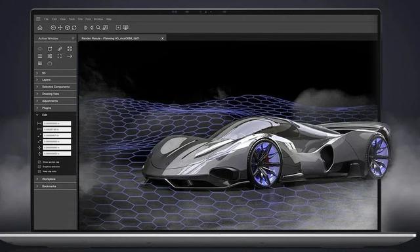Image resolution: width=420 pixels, height=252 pixels.
Task: Expand the Selected Components section
Action: click(x=55, y=87)
